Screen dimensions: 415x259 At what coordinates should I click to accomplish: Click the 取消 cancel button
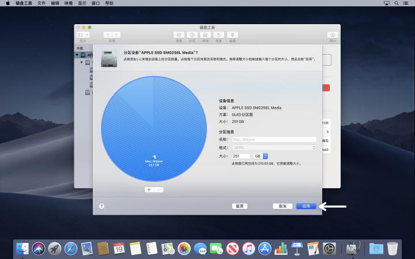[282, 206]
